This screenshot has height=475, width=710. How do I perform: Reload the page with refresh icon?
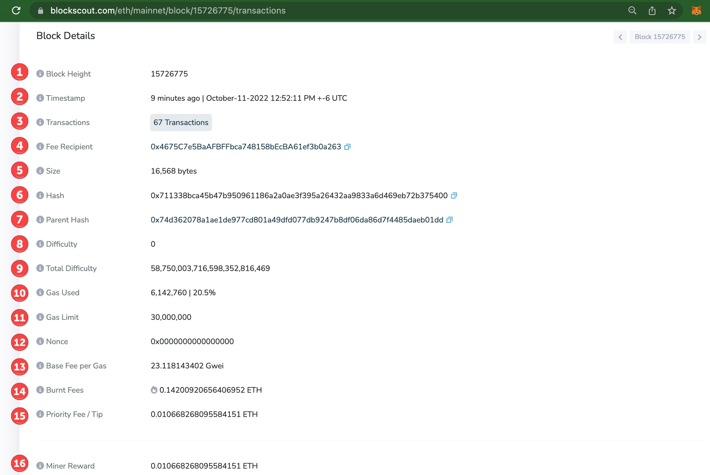click(x=16, y=11)
